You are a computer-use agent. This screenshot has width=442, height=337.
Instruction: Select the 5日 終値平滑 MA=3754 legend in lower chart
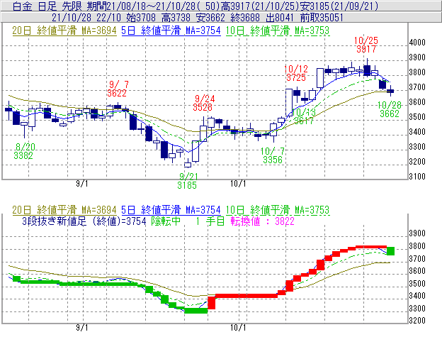pos(171,210)
